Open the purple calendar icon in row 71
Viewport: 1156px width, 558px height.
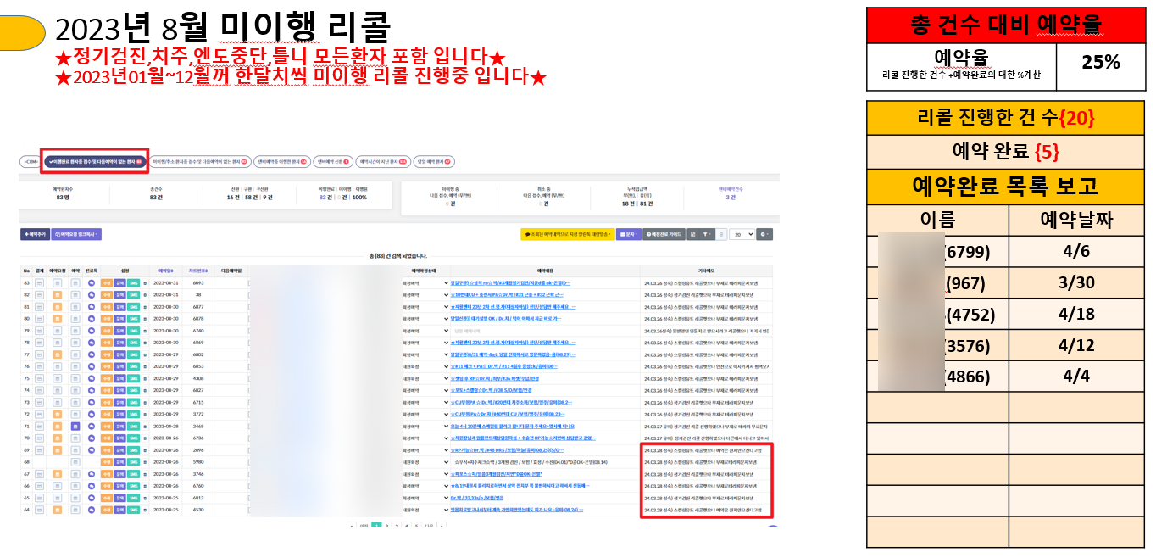point(75,426)
